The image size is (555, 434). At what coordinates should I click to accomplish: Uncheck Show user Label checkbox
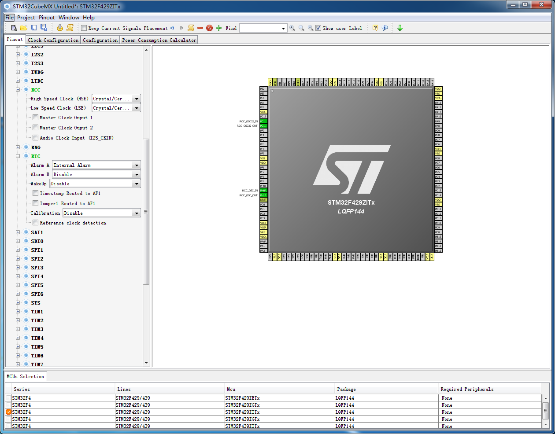click(x=318, y=28)
